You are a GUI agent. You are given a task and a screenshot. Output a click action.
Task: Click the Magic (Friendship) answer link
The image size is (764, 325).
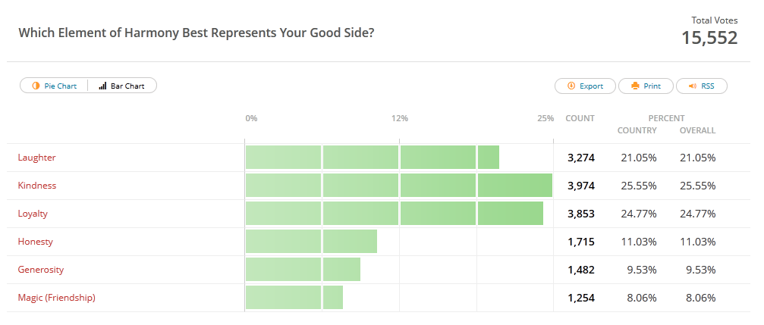57,298
